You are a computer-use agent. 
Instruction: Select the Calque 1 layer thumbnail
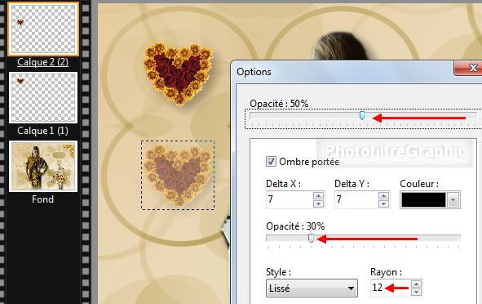43,97
